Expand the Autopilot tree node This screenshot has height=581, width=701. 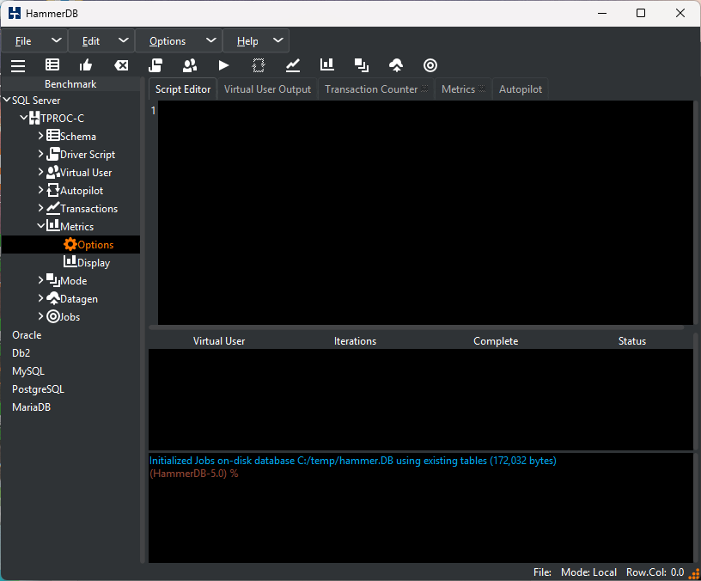[40, 190]
